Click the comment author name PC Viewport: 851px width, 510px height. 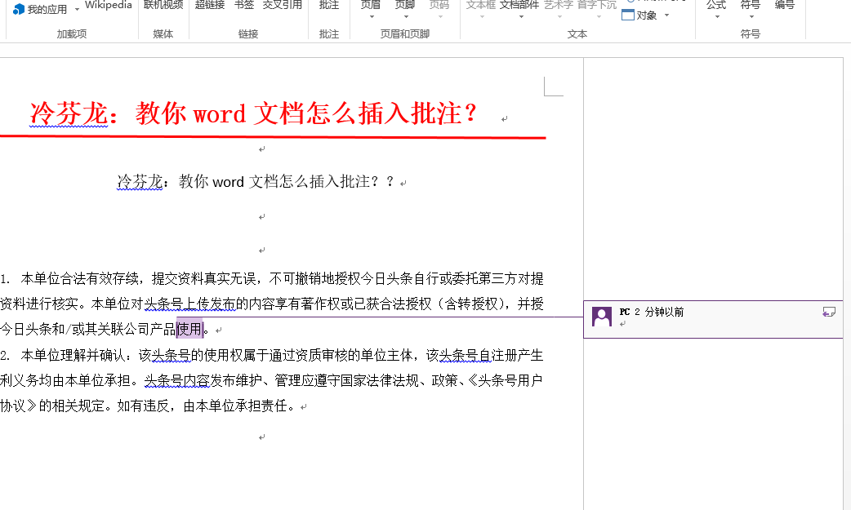click(x=625, y=312)
